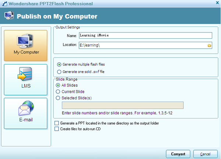Click the slide numbers entry box
This screenshot has width=221, height=159.
[123, 105]
